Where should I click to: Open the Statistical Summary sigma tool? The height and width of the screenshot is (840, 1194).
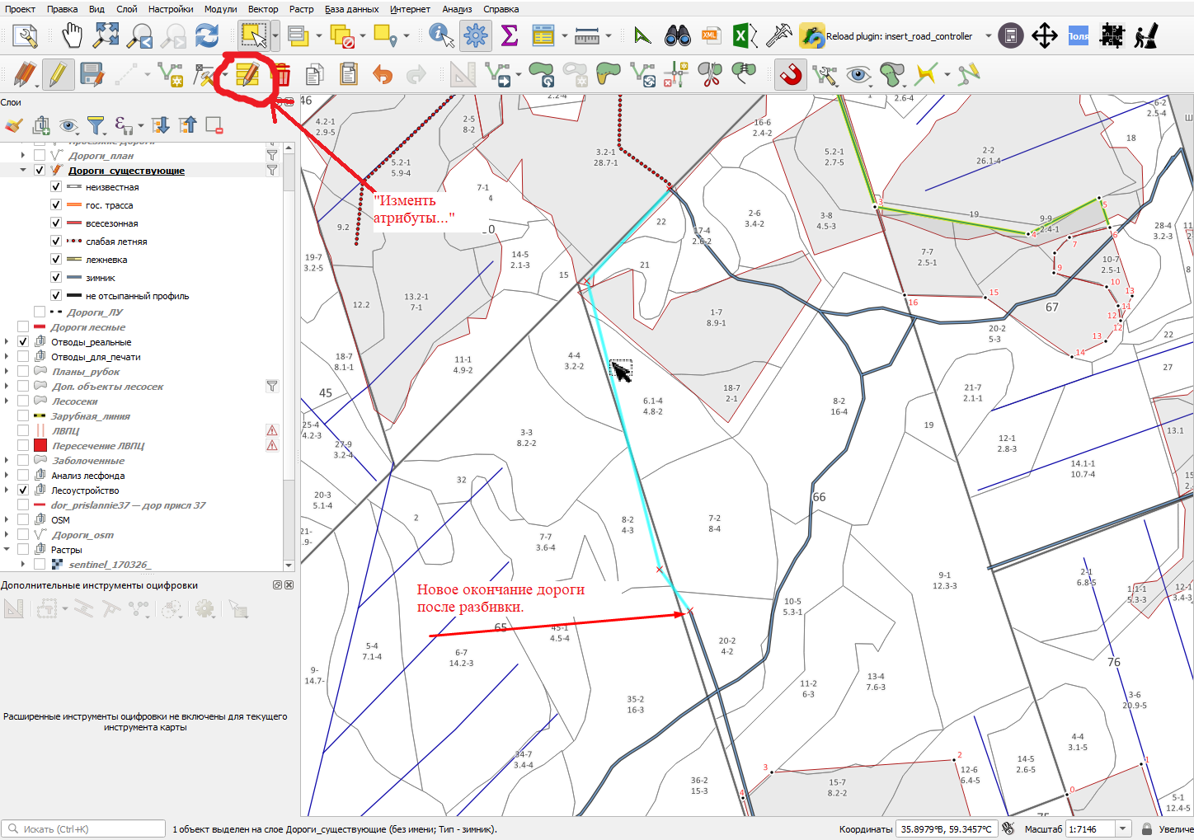[x=510, y=36]
